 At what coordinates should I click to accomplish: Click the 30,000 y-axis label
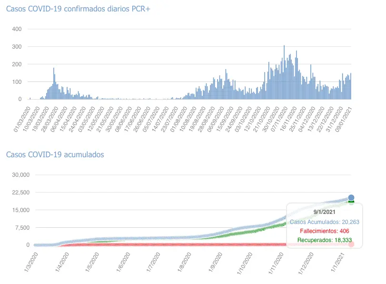point(21,175)
